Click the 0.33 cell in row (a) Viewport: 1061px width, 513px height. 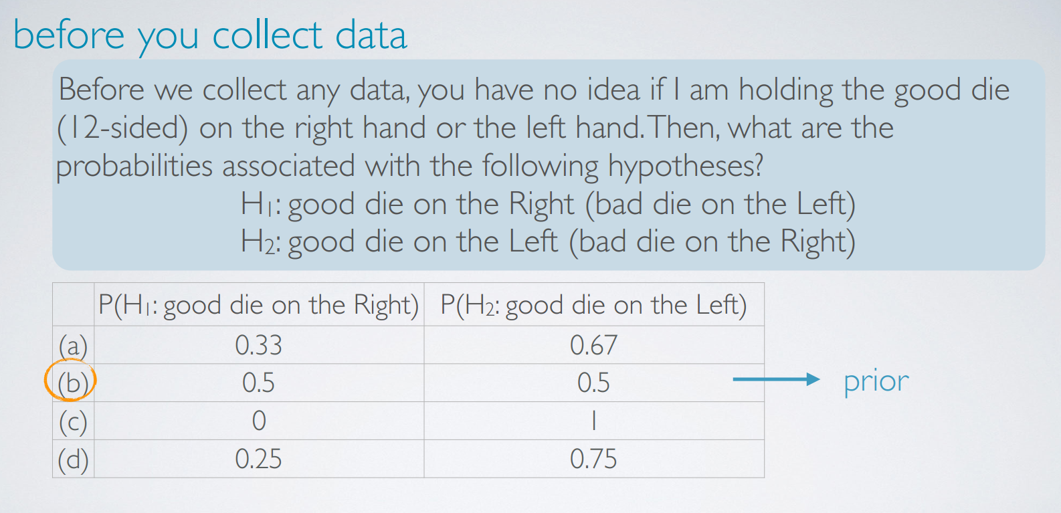pos(258,345)
